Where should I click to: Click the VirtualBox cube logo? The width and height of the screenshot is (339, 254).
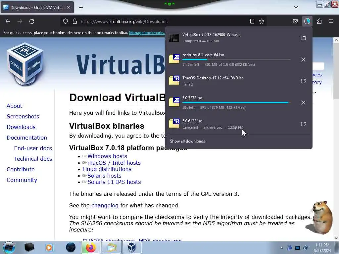[25, 64]
